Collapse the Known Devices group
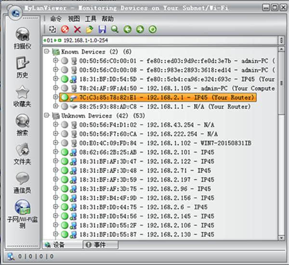This screenshot has height=265, width=289. (47, 51)
